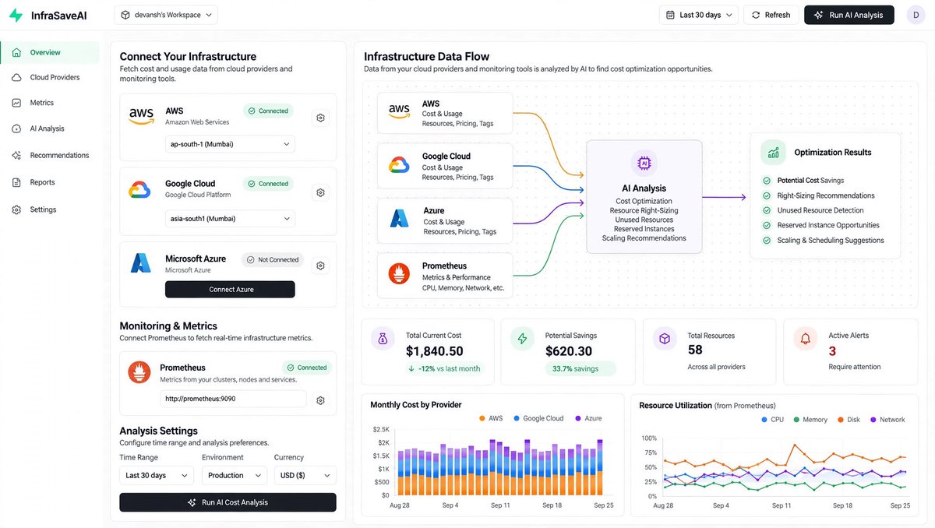Click the AWS logo in connection card
Image resolution: width=935 pixels, height=528 pixels.
[x=141, y=116]
